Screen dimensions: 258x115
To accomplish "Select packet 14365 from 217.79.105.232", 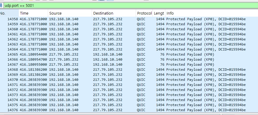I will pyautogui.click(x=129, y=54).
